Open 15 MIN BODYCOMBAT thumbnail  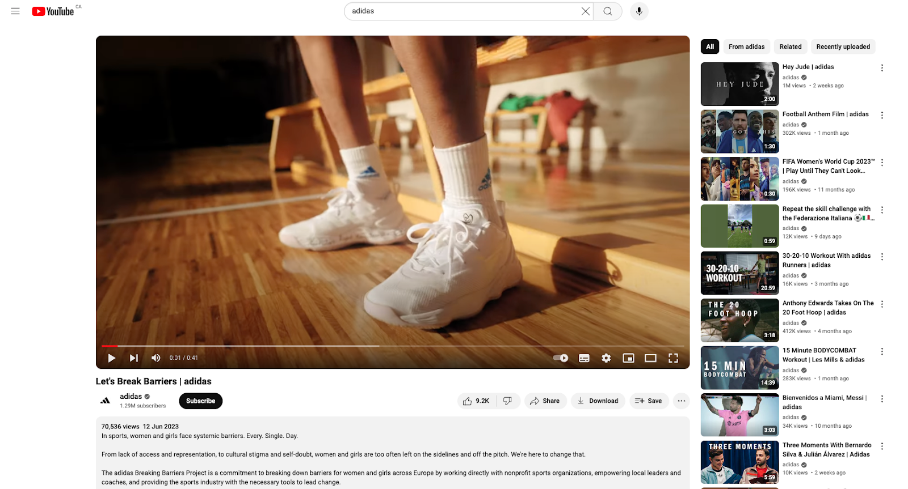[x=739, y=368]
